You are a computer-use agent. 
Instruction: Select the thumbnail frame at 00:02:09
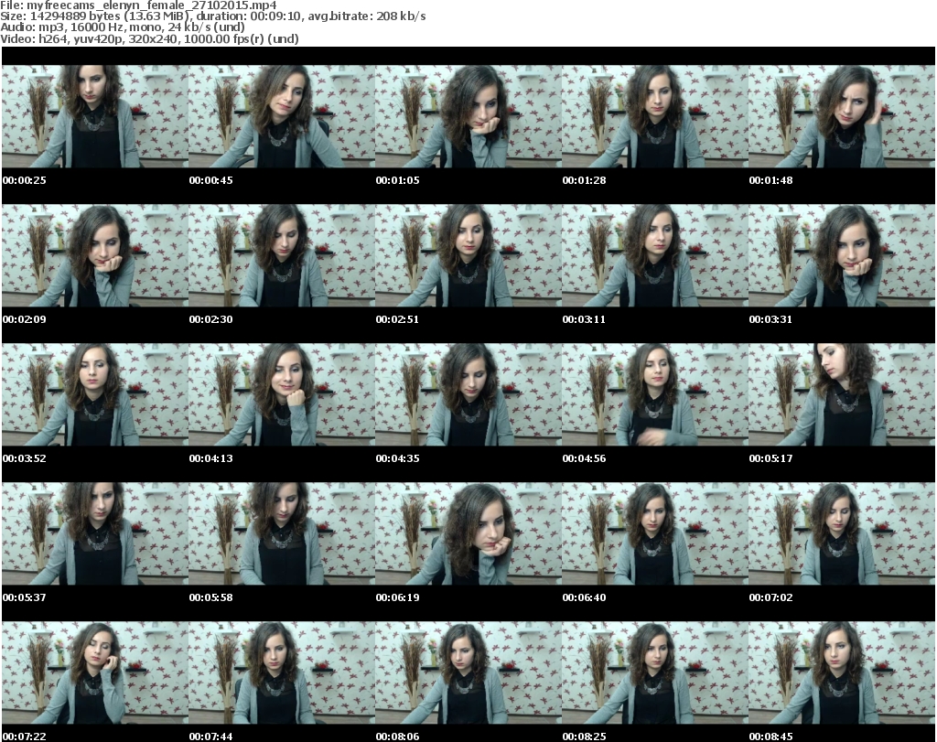(95, 255)
